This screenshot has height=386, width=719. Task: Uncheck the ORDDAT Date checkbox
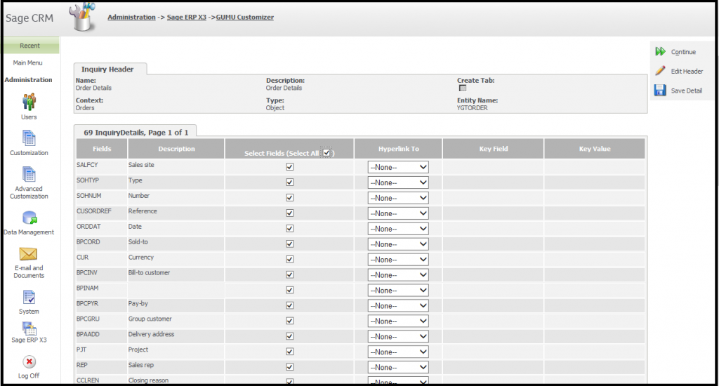click(290, 228)
